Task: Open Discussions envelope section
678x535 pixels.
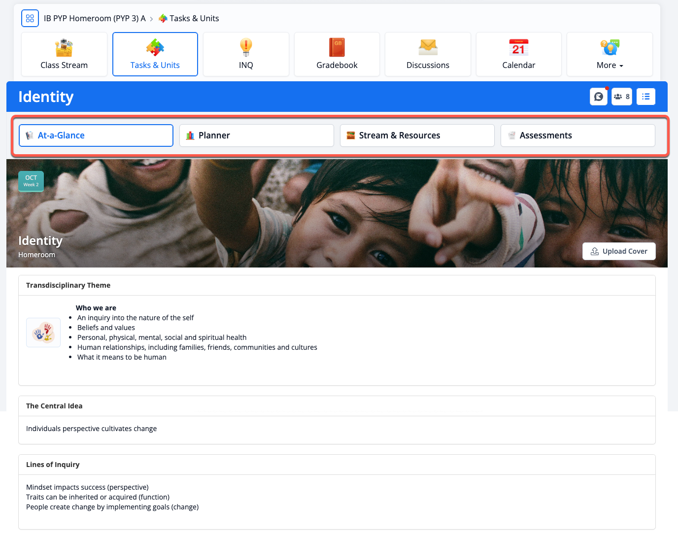Action: 428,54
